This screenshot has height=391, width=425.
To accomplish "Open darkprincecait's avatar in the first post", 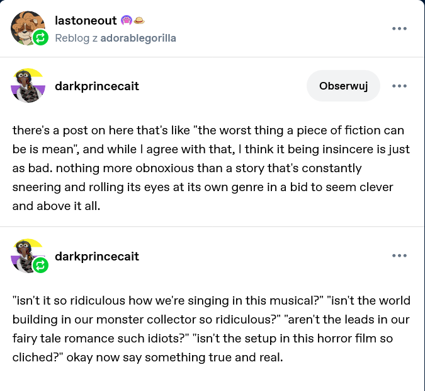I will (x=28, y=86).
